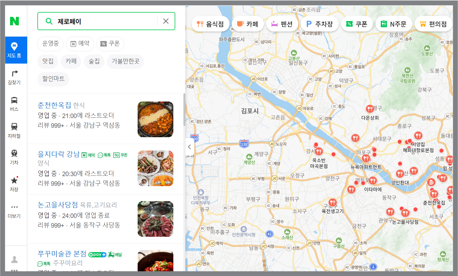Show 음식점 restaurants on map

tap(211, 24)
